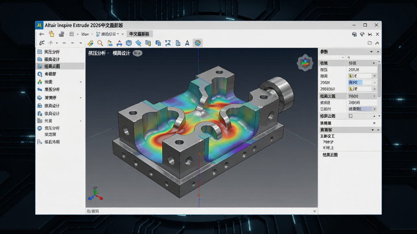Click the grey pill badge after the breadcrumbs
Viewport: 417px width, 234px height.
pyautogui.click(x=137, y=53)
